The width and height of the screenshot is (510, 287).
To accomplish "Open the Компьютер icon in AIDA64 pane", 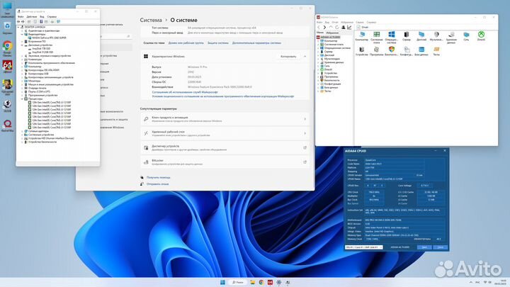I will coord(362,35).
